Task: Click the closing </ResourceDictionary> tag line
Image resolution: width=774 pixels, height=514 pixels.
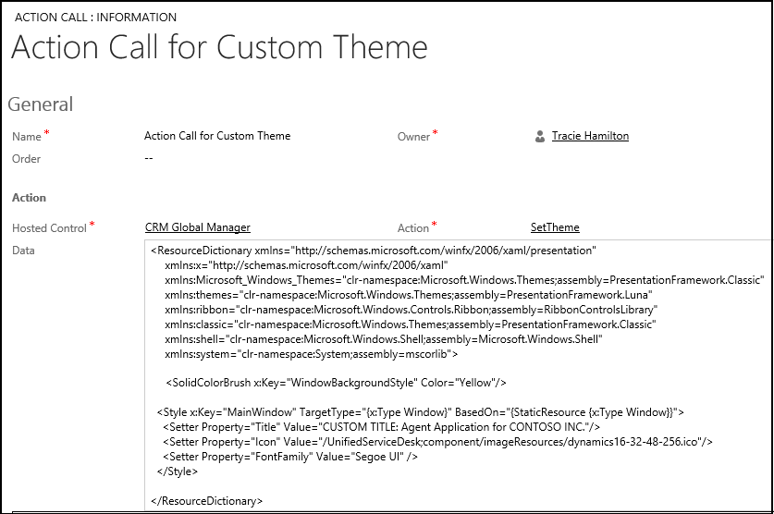Action: coord(207,501)
